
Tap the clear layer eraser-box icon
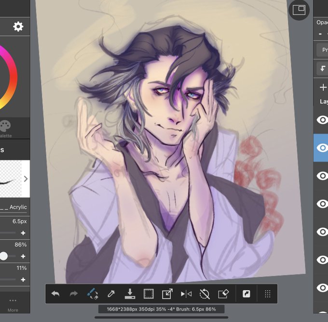pyautogui.click(x=223, y=294)
